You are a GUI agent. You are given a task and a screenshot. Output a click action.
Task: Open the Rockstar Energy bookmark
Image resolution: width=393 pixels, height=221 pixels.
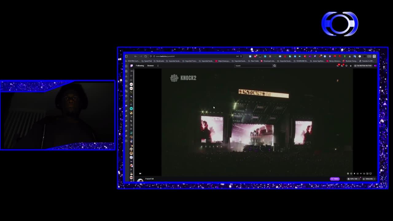coord(350,61)
